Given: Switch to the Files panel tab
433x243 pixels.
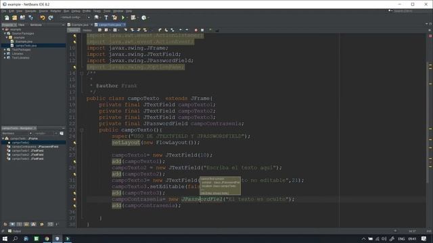Looking at the screenshot, I should (x=21, y=25).
